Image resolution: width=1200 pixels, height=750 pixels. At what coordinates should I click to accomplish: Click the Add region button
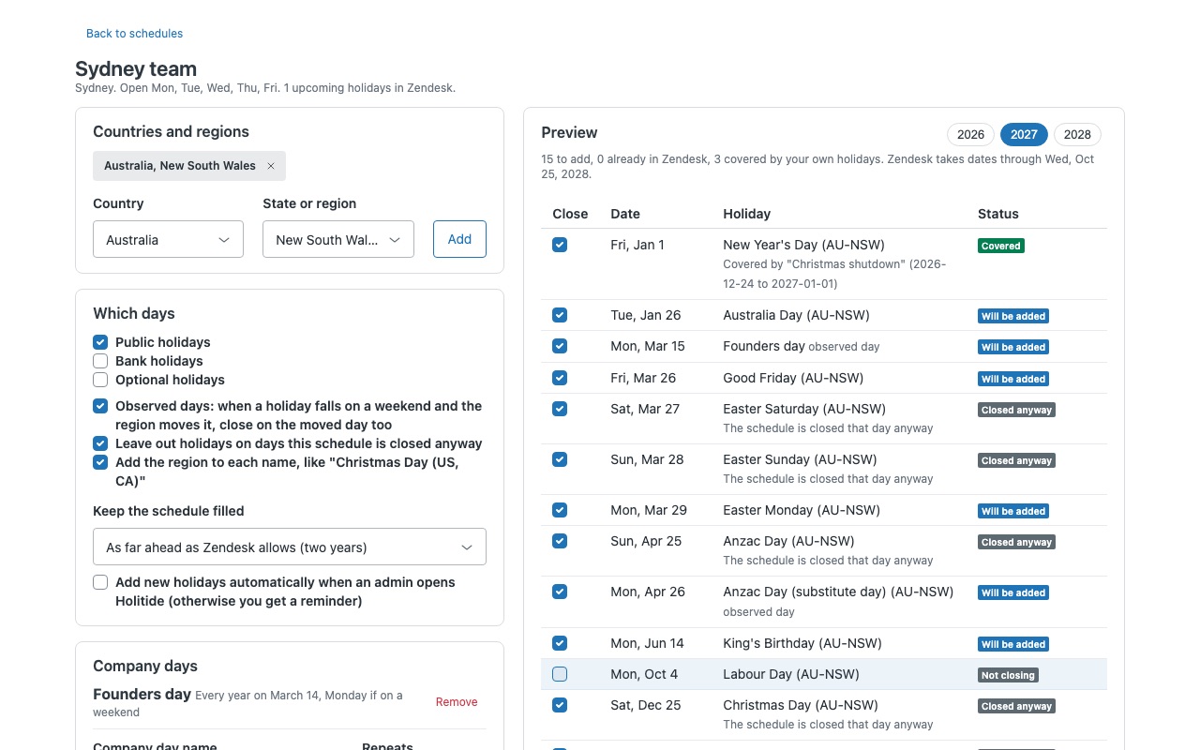tap(459, 239)
